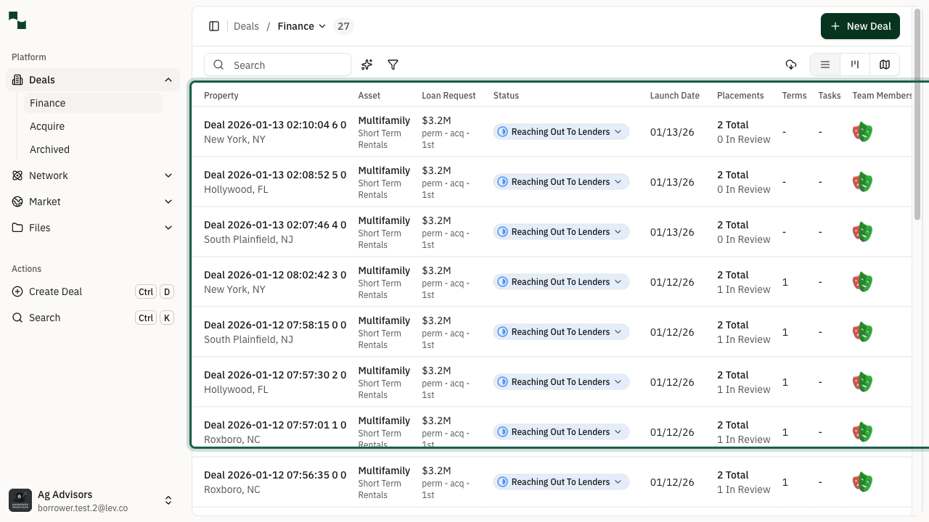Select the list view icon
Screen dimensions: 929x522
point(824,65)
